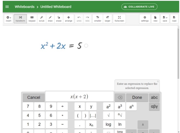The image size is (180, 133).
Task: Select the transform tool
Action: click(x=20, y=19)
